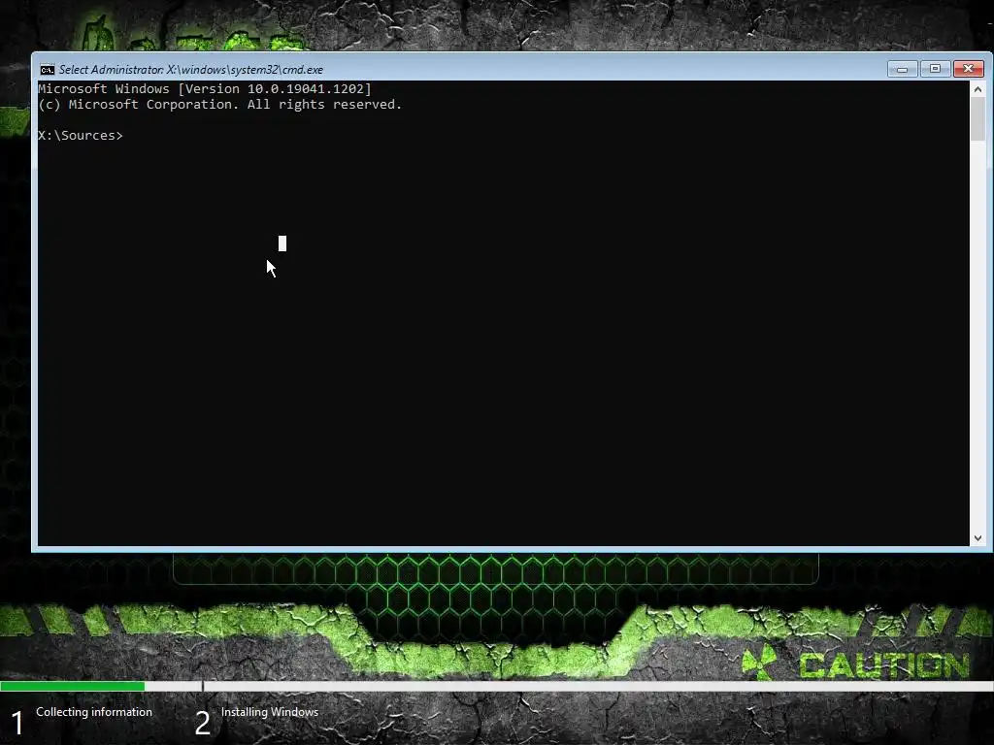Click the green setup progress bar
Screen dimensions: 994x745
(x=72, y=686)
